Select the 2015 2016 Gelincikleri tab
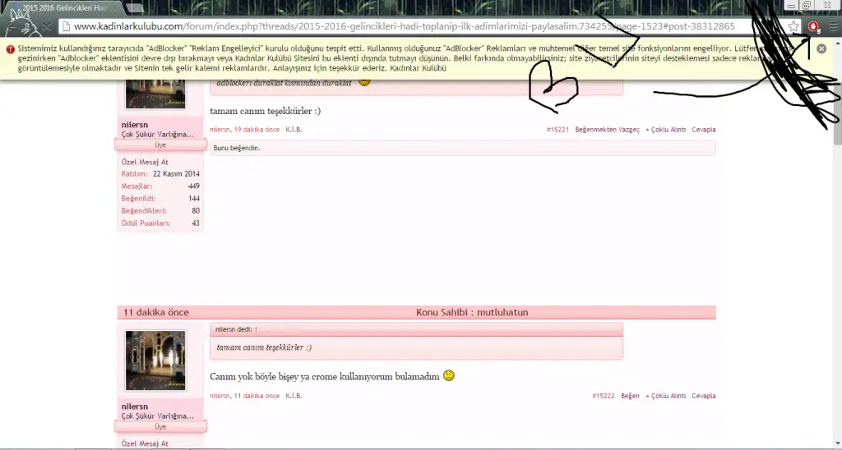This screenshot has width=842, height=450. (64, 8)
